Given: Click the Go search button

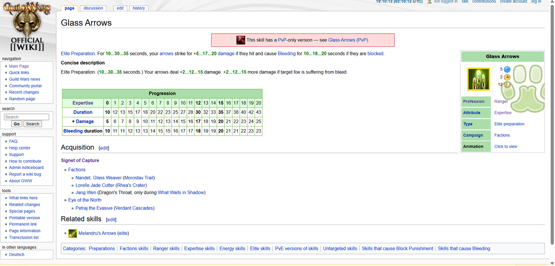Looking at the screenshot, I should coord(16,124).
